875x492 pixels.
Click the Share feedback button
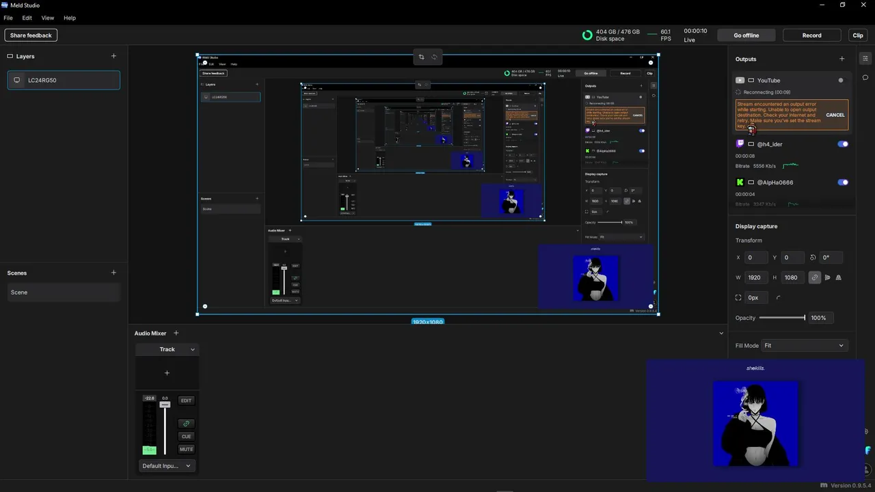pyautogui.click(x=31, y=36)
